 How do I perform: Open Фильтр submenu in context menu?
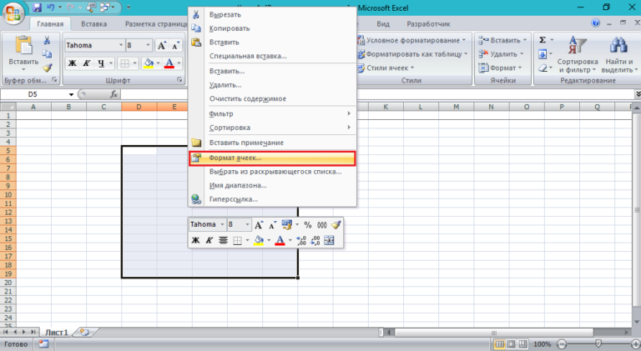coord(272,114)
